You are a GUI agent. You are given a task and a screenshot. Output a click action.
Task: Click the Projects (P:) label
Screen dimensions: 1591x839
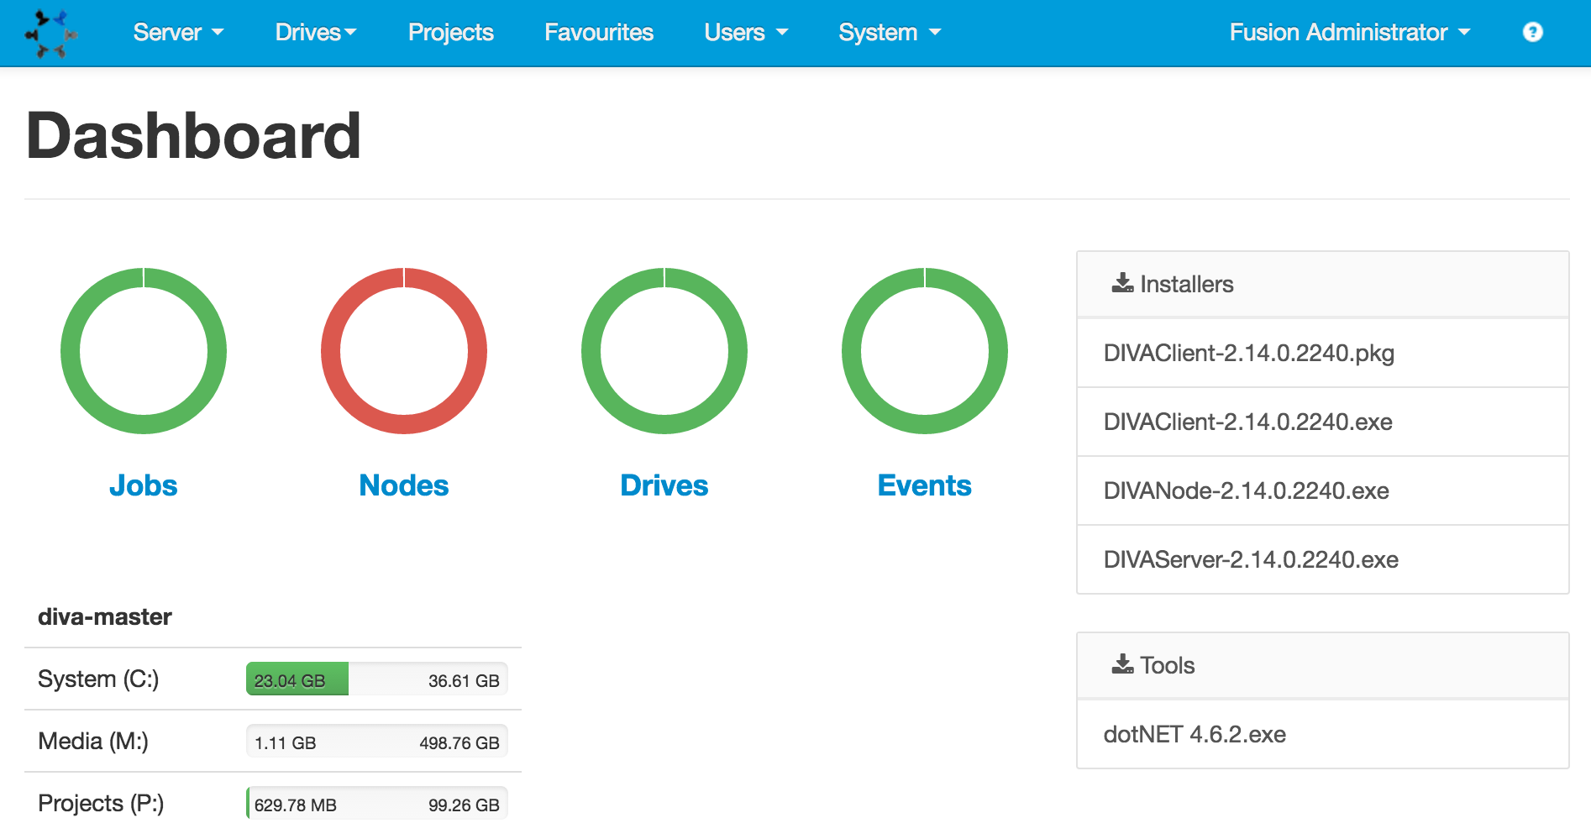tap(101, 804)
